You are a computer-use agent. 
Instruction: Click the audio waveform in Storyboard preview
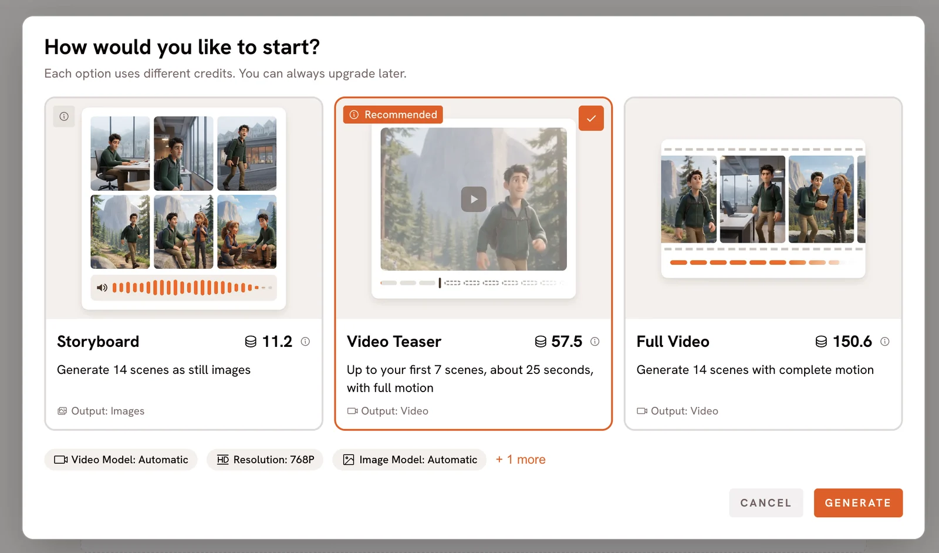pos(192,288)
